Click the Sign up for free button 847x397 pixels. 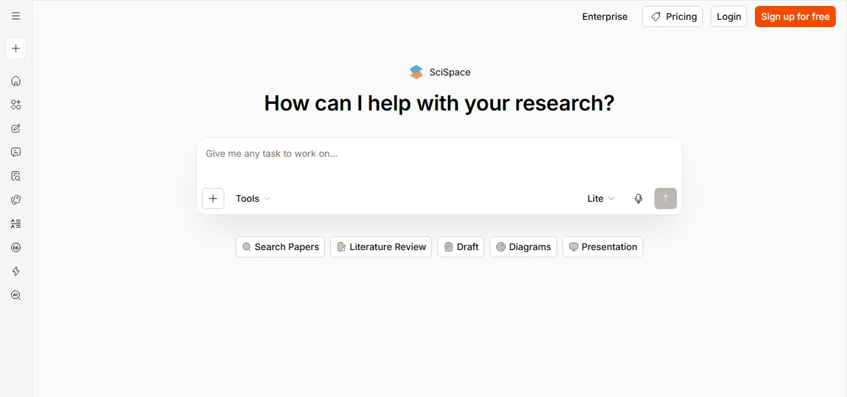tap(795, 17)
